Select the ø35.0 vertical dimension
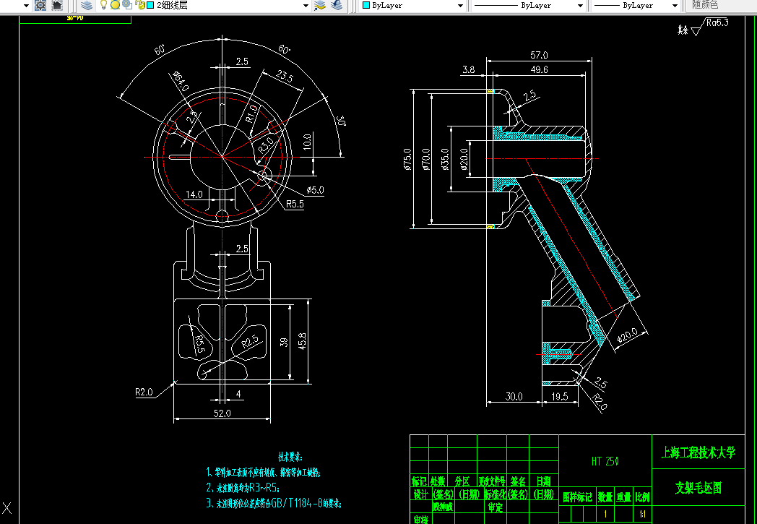Viewport: 757px width, 524px height. [445, 159]
